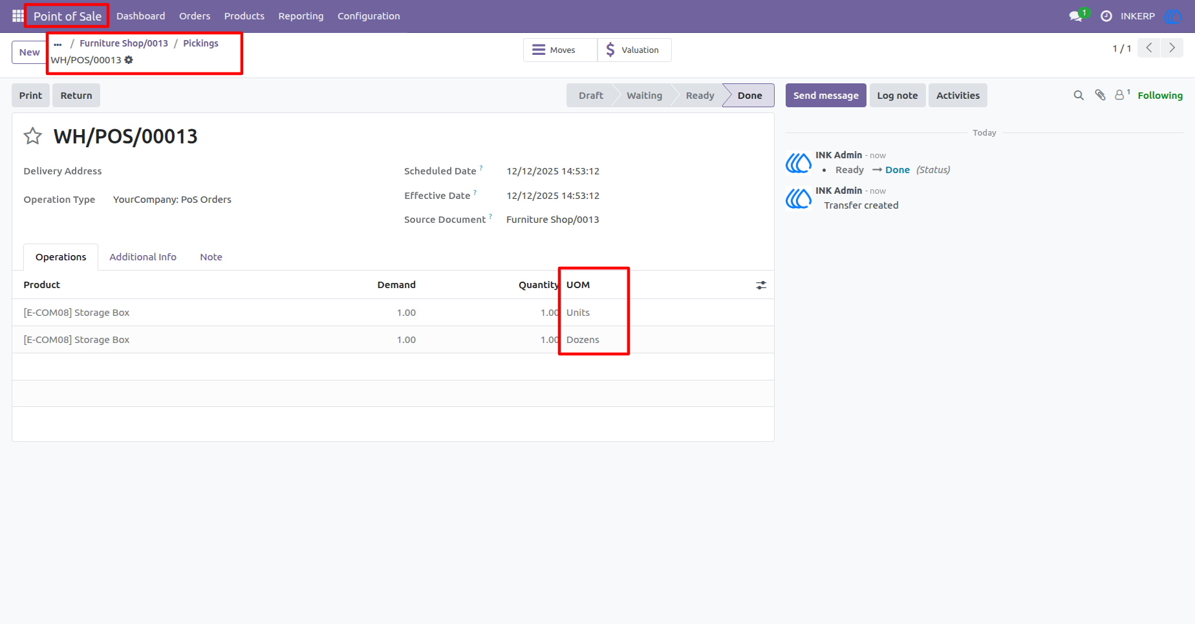The width and height of the screenshot is (1195, 624).
Task: Switch to the Operations tab
Action: pos(61,257)
